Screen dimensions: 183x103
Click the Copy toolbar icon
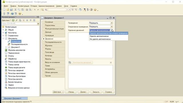pos(19,10)
